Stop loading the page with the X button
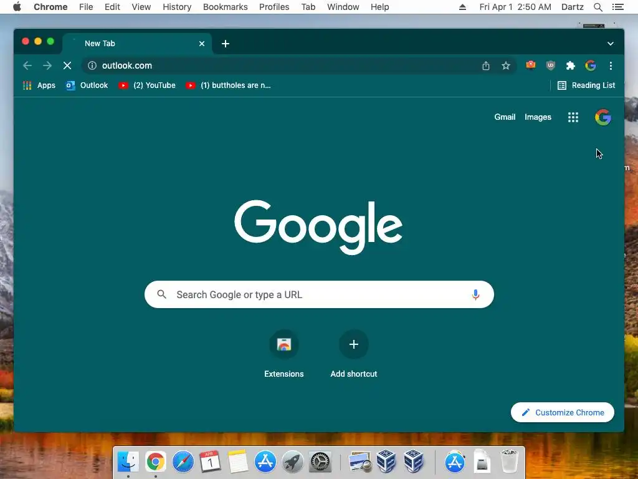The width and height of the screenshot is (638, 479). click(67, 65)
